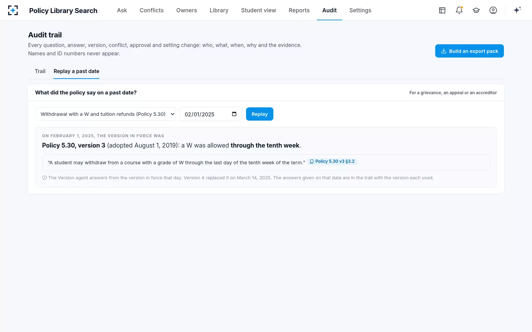
Task: Click 'What did the policy say on a past date?'
Action: pos(86,93)
